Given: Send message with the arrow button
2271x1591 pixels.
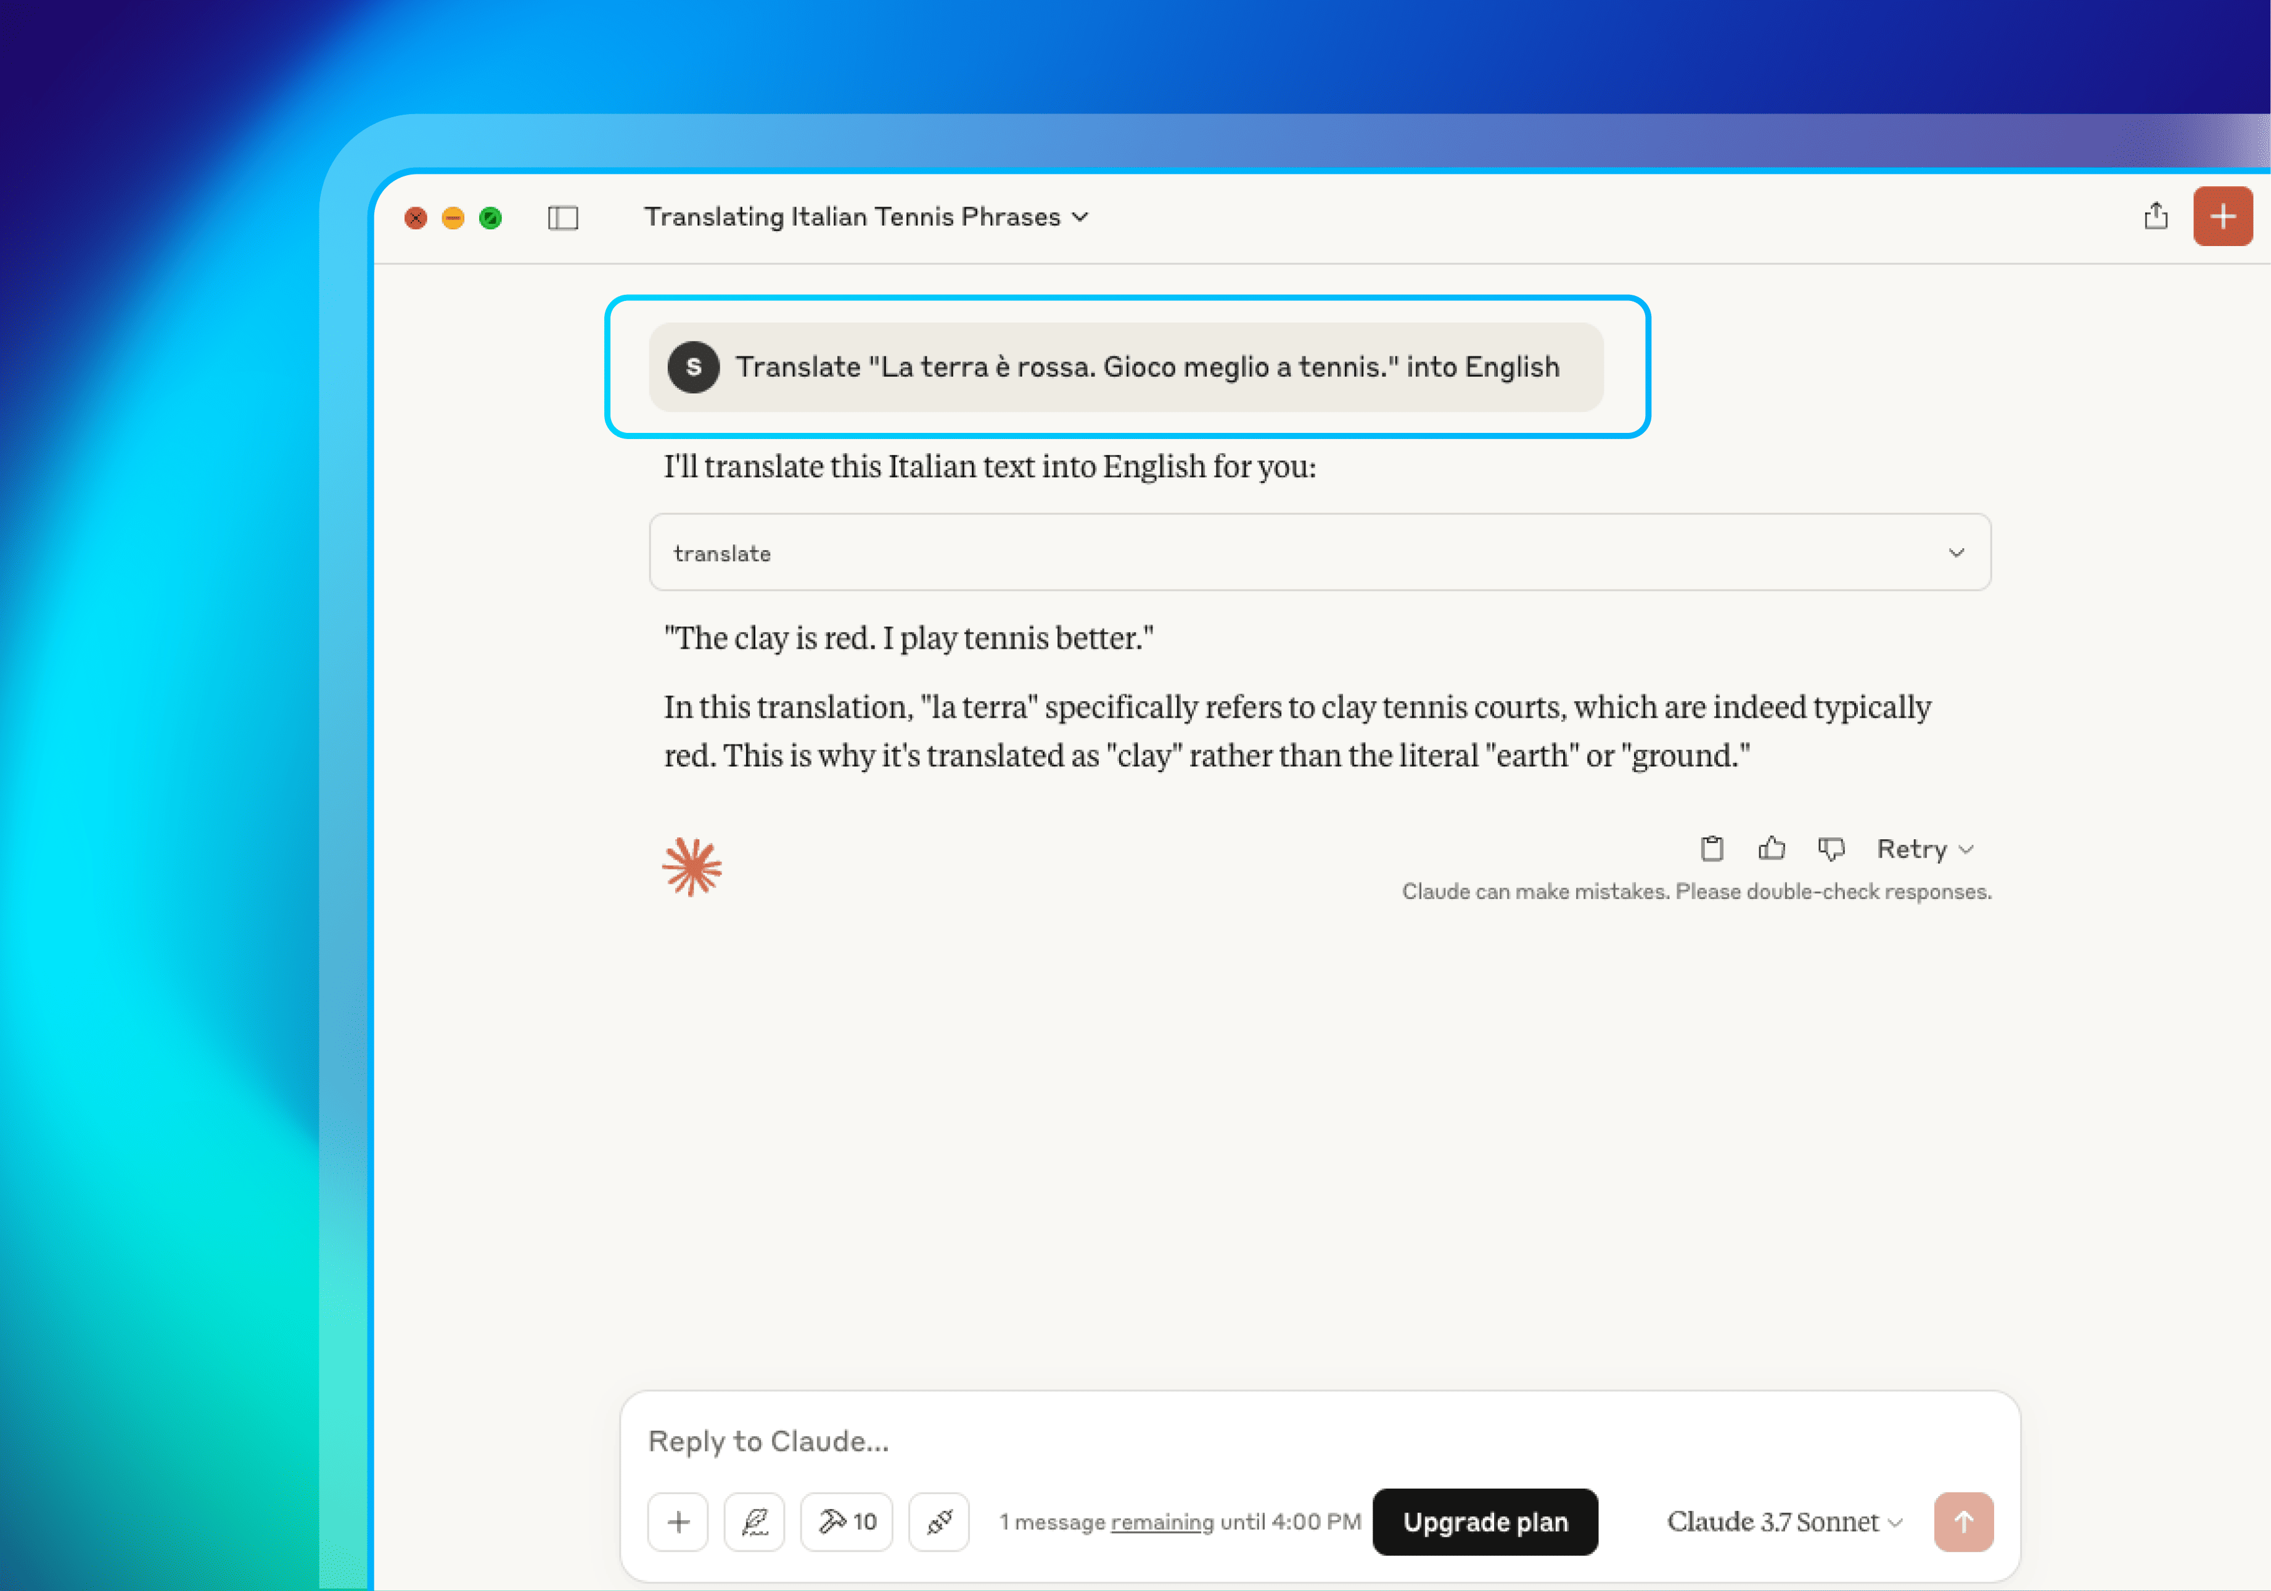Looking at the screenshot, I should 1963,1522.
